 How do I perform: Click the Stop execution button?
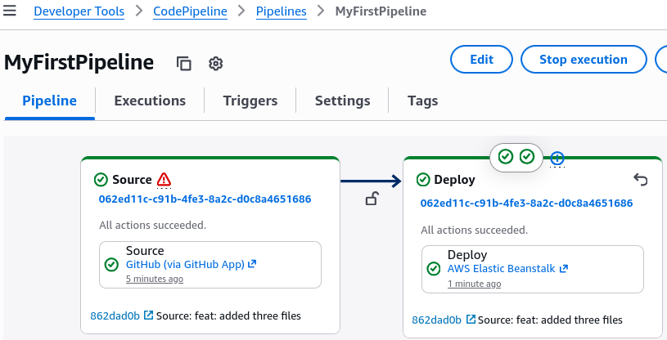tap(584, 60)
